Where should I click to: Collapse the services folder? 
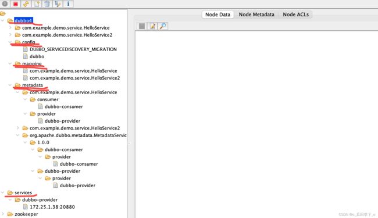[3, 192]
